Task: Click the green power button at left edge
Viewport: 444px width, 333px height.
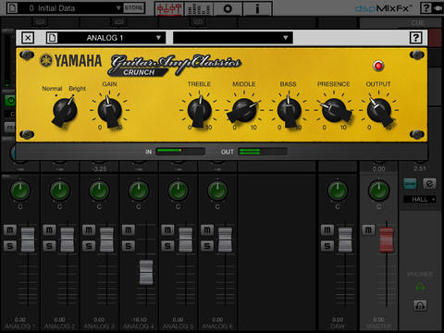Action: click(x=10, y=101)
